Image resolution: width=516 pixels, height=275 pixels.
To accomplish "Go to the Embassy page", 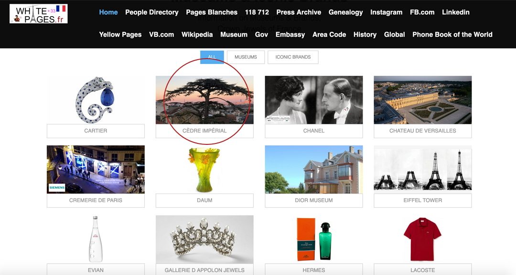I will pos(290,34).
